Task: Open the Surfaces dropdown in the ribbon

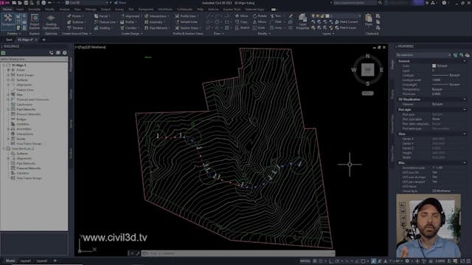Action: tap(77, 22)
